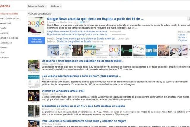Email the Google News closure story
The image size is (190, 127).
[x=88, y=22]
